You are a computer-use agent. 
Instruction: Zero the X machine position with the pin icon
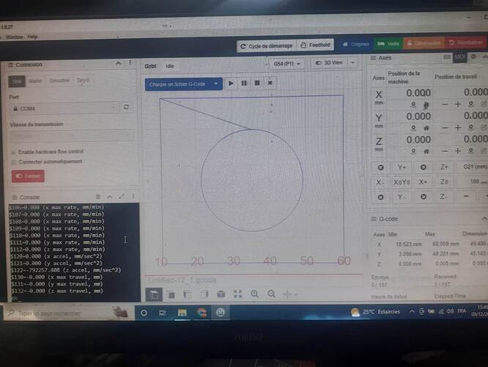coord(413,105)
